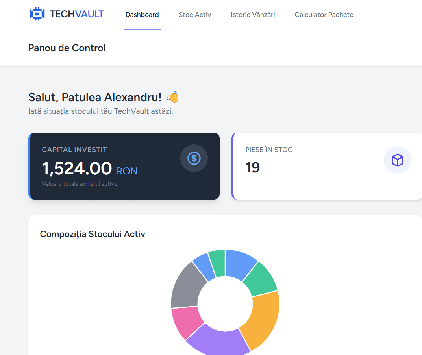Click the Compoziția Stocului Activ heading
The image size is (422, 355).
(x=93, y=234)
